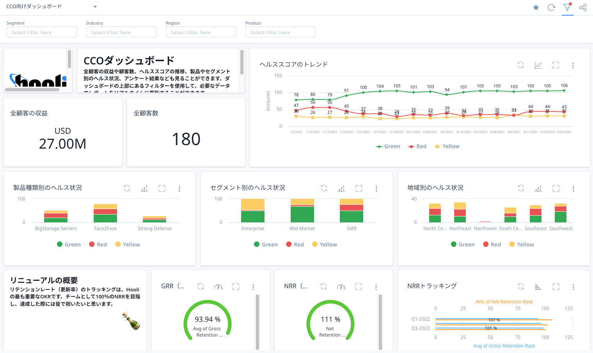The height and width of the screenshot is (353, 593).
Task: Hide Red series in 製品種類別のヘルス状況
Action: (98, 244)
